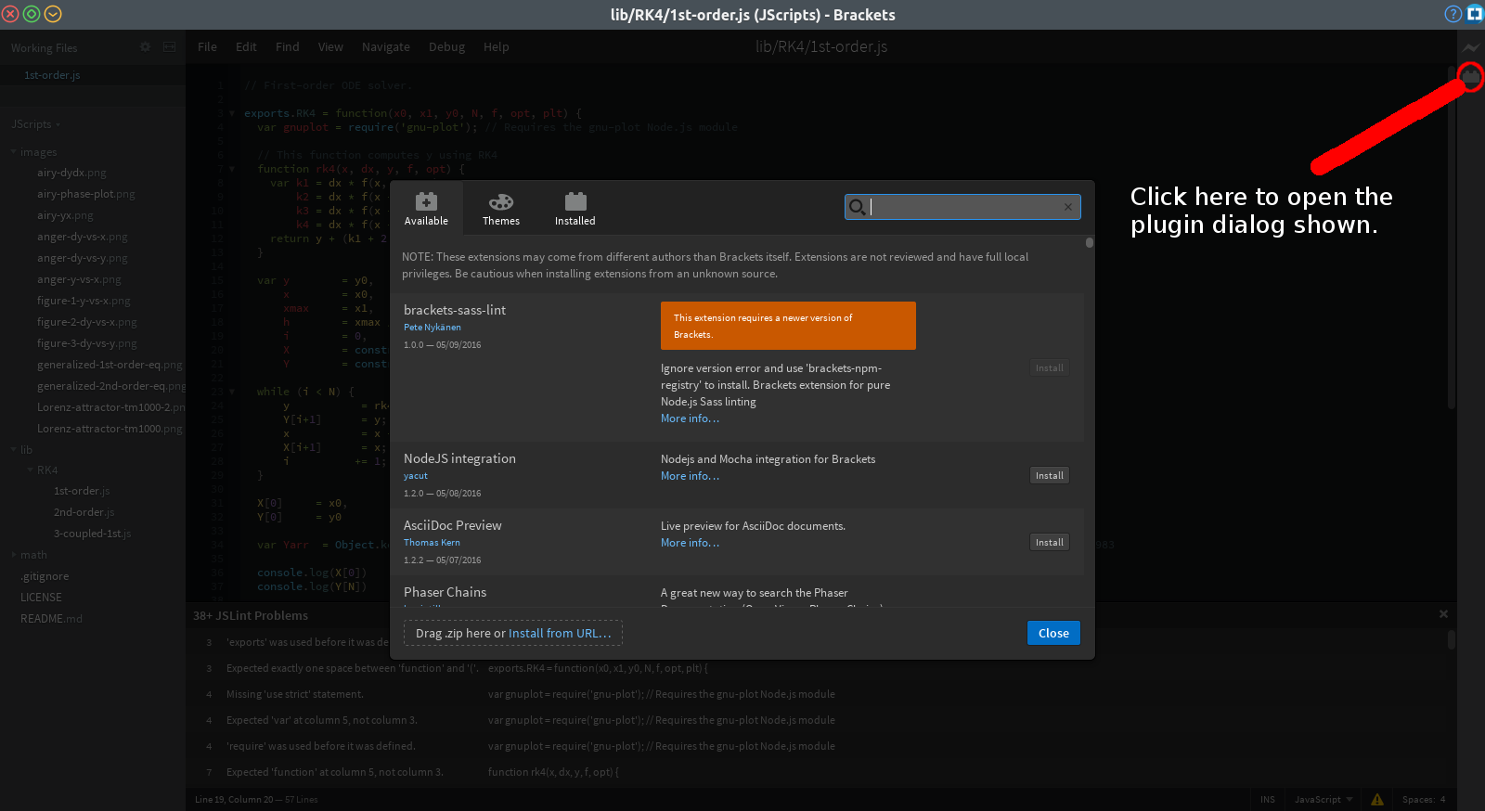
Task: Click the Working Files gear settings icon
Action: click(x=145, y=46)
